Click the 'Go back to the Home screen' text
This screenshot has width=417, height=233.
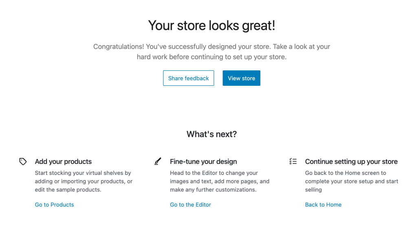coord(345,173)
